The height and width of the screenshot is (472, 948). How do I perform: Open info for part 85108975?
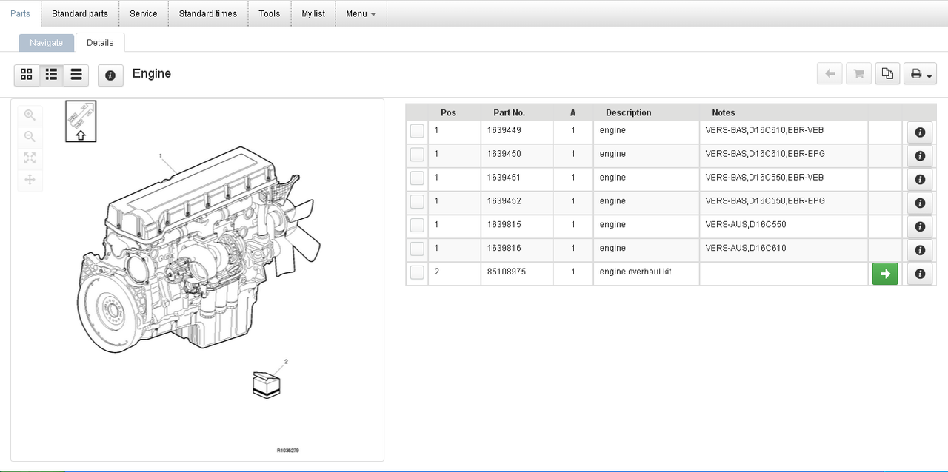pos(920,274)
